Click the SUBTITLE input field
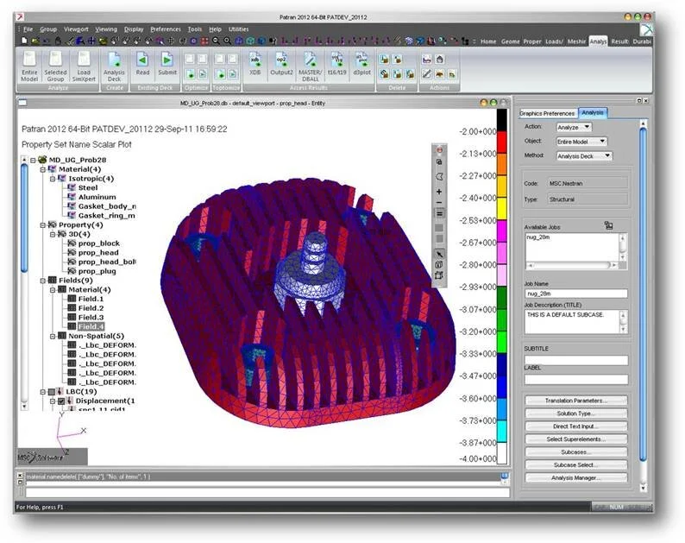 coord(576,360)
